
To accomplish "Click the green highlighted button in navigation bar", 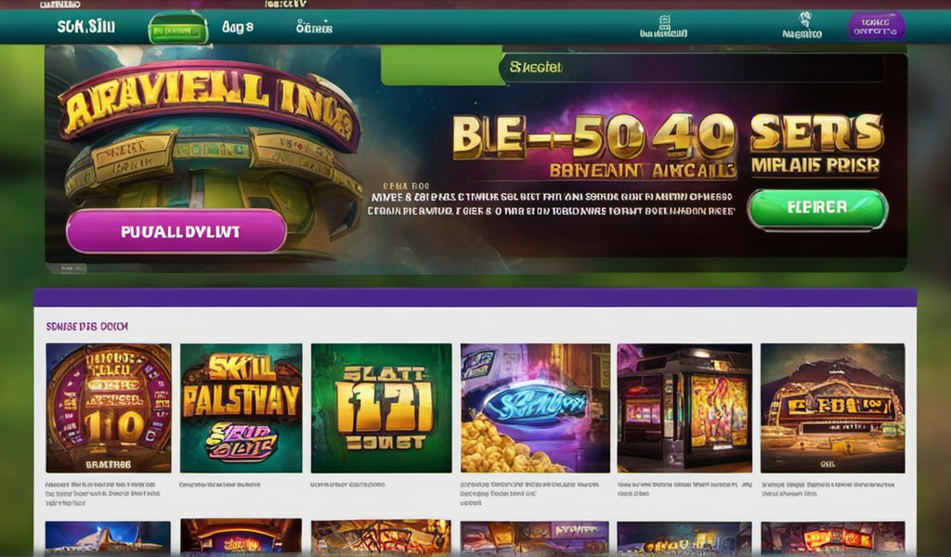I will coord(177,29).
